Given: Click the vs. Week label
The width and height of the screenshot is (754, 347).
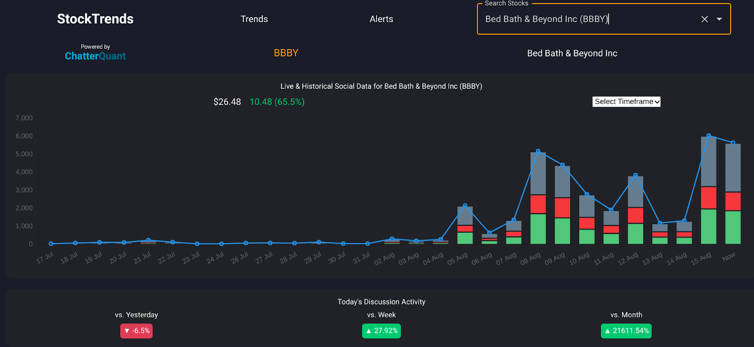Looking at the screenshot, I should (x=381, y=315).
